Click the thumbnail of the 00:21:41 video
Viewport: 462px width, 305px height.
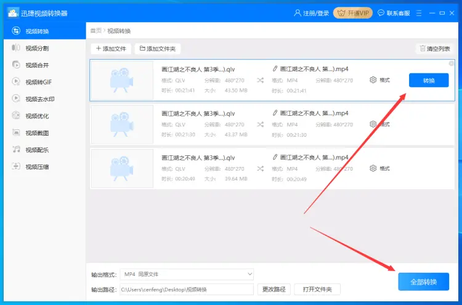pyautogui.click(x=122, y=80)
